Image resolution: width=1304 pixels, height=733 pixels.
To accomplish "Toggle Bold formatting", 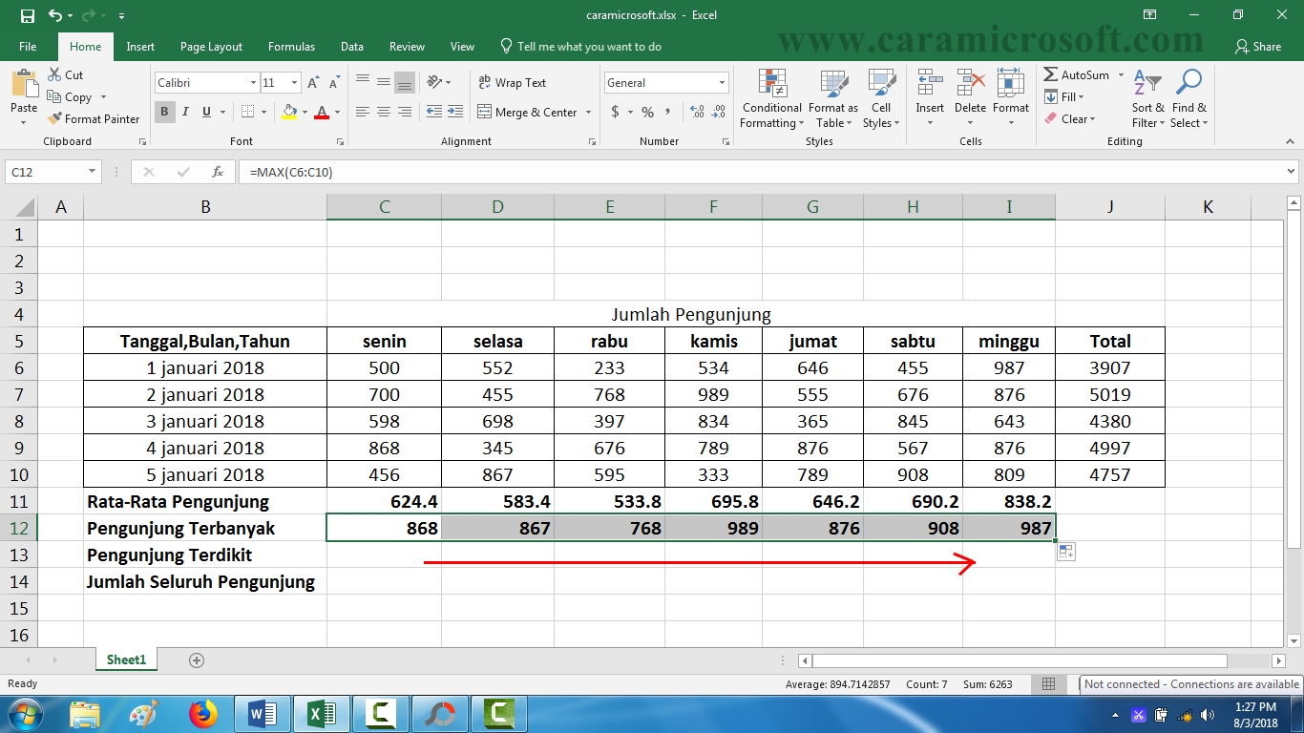I will coord(164,112).
